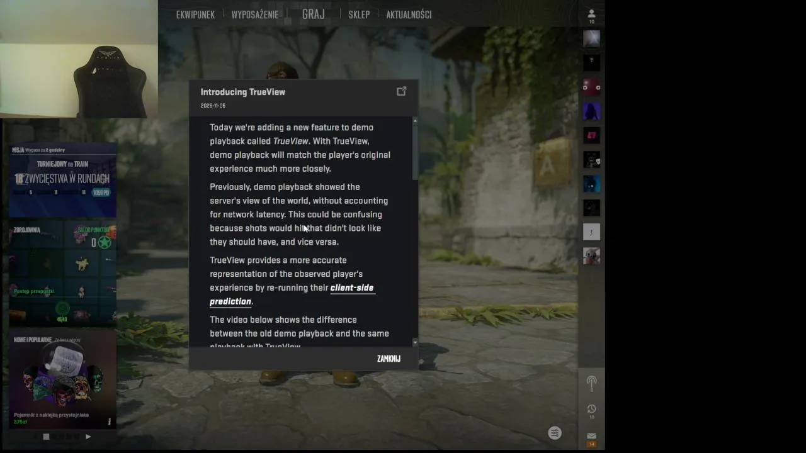Viewport: 806px width, 453px height.
Task: Open the broadcast antenna icon
Action: pyautogui.click(x=591, y=383)
